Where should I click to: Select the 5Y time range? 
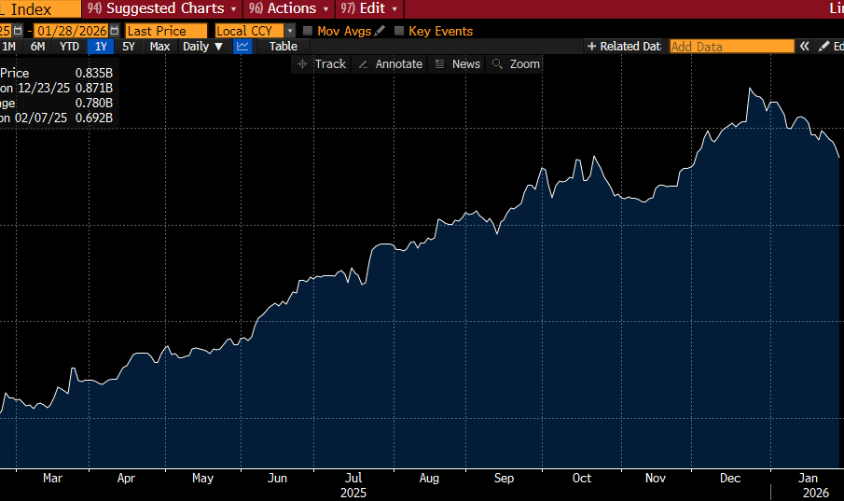(x=129, y=46)
